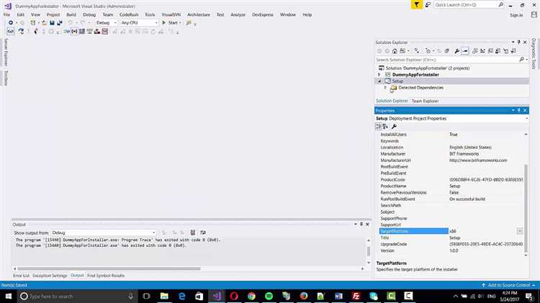Viewport: 540px width, 303px height.
Task: Open the Diagnostic Tools side tab
Action: coord(534,53)
